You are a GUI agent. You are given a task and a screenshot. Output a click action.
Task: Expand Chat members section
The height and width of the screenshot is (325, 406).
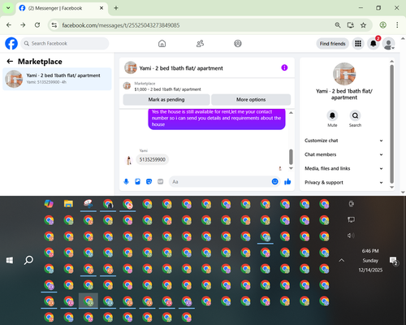[x=343, y=154]
